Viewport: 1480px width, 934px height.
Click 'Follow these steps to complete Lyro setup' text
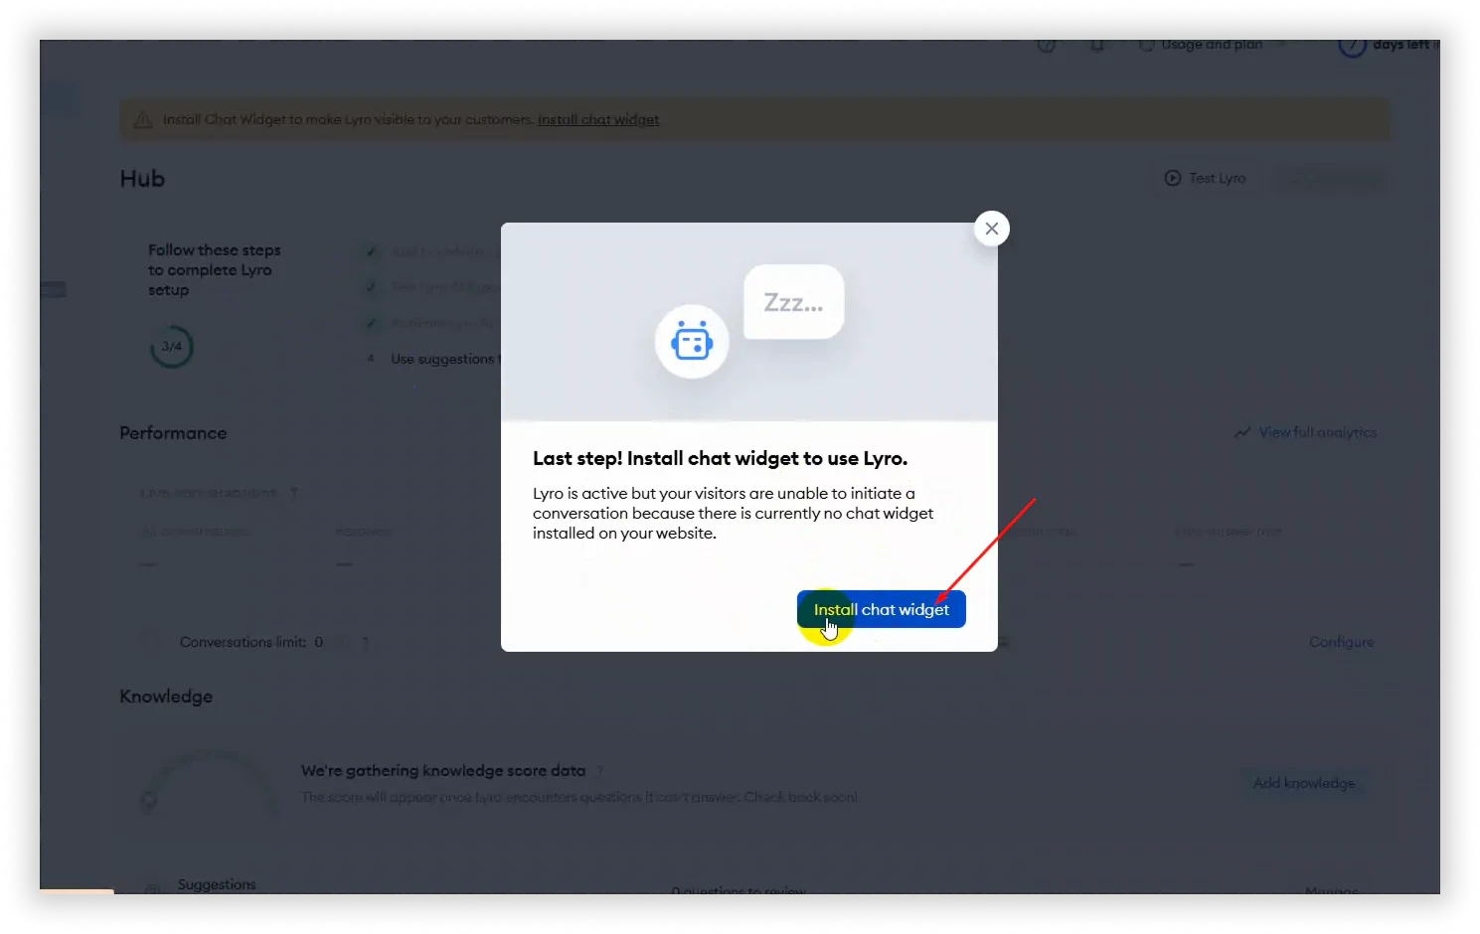(215, 270)
